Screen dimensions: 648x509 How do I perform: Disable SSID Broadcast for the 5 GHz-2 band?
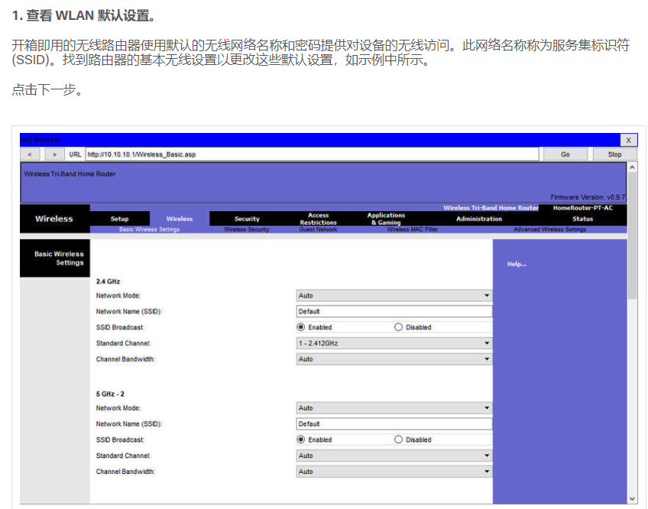(x=400, y=439)
